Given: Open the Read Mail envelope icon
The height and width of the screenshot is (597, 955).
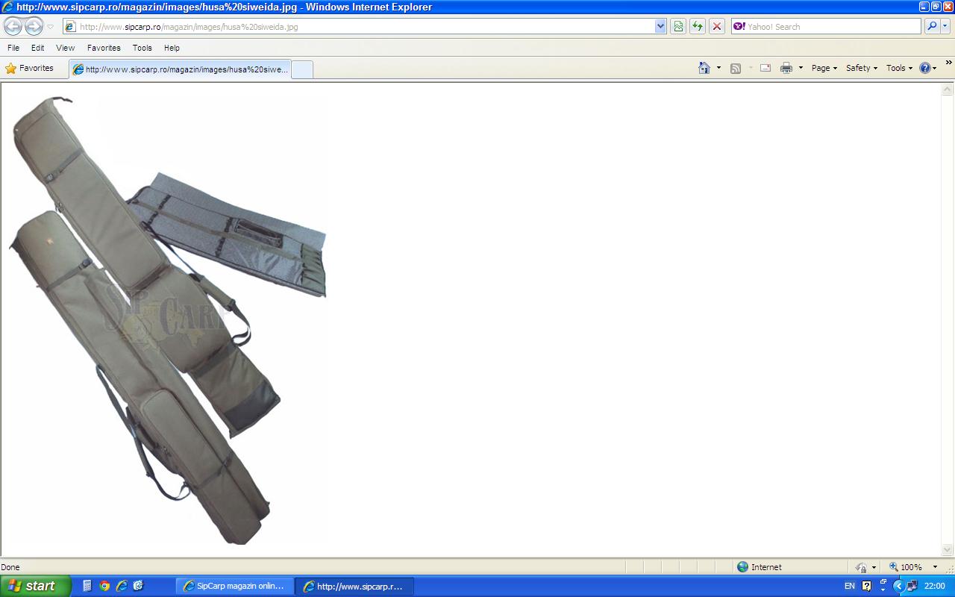Looking at the screenshot, I should 765,68.
